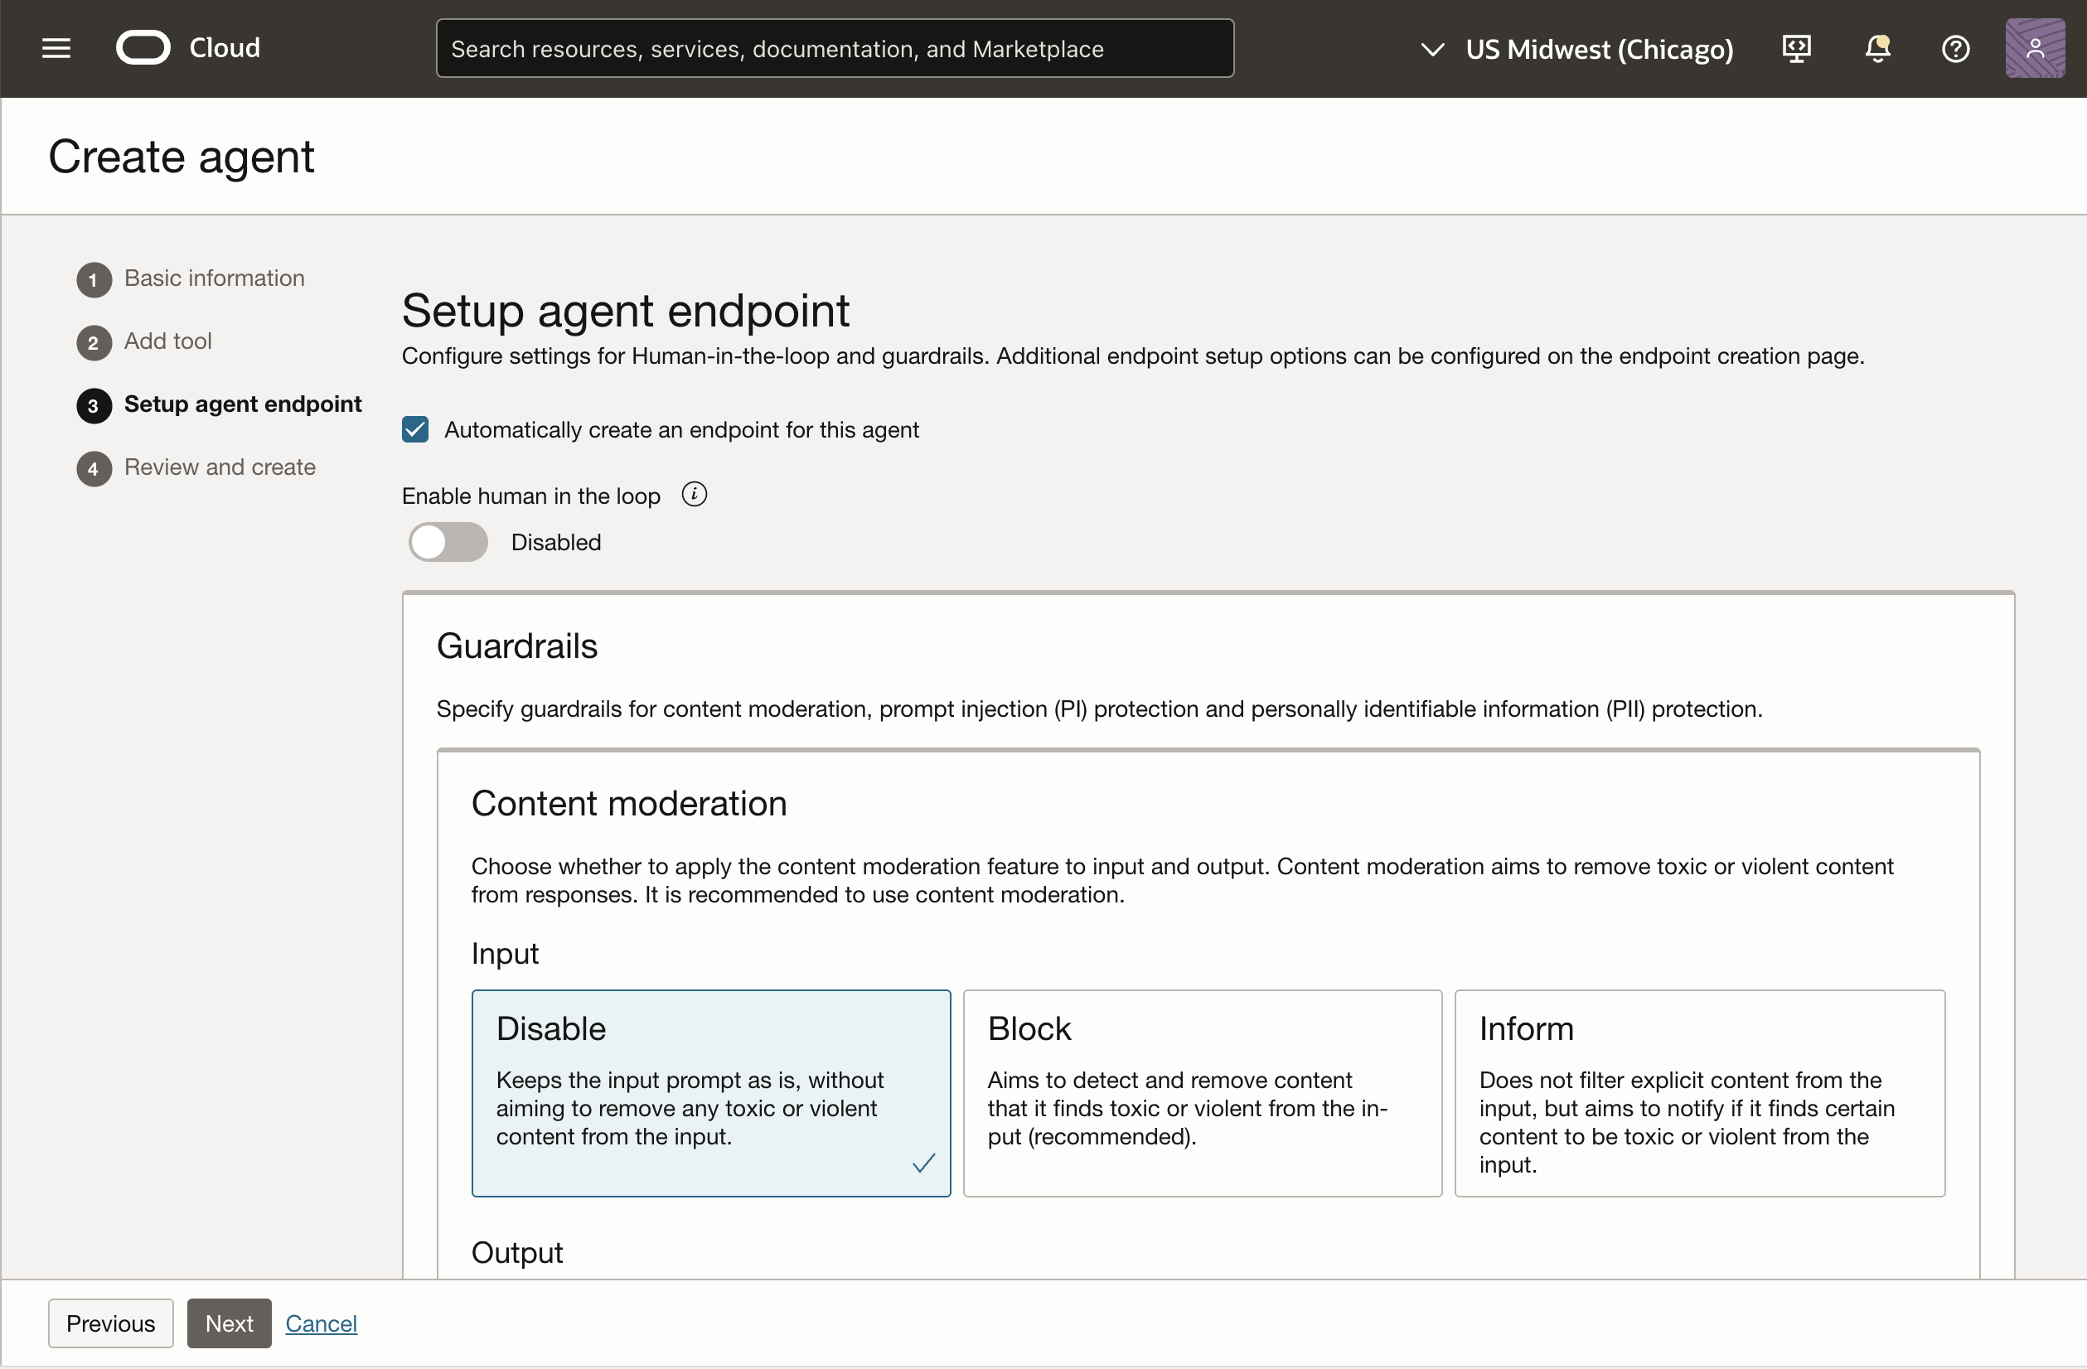Open the notifications bell
2087x1369 pixels.
point(1876,48)
